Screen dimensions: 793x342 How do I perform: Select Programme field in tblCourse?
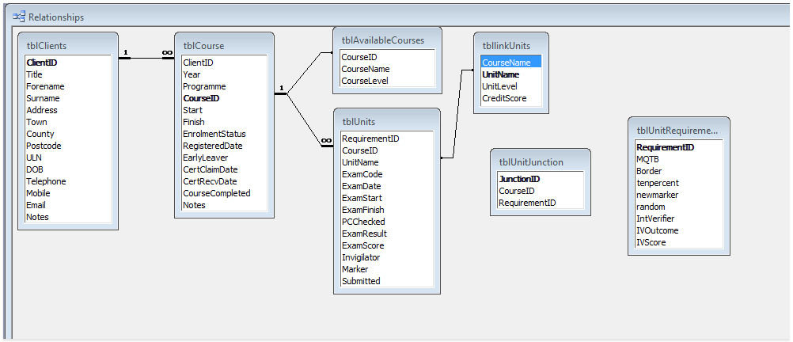click(x=224, y=86)
